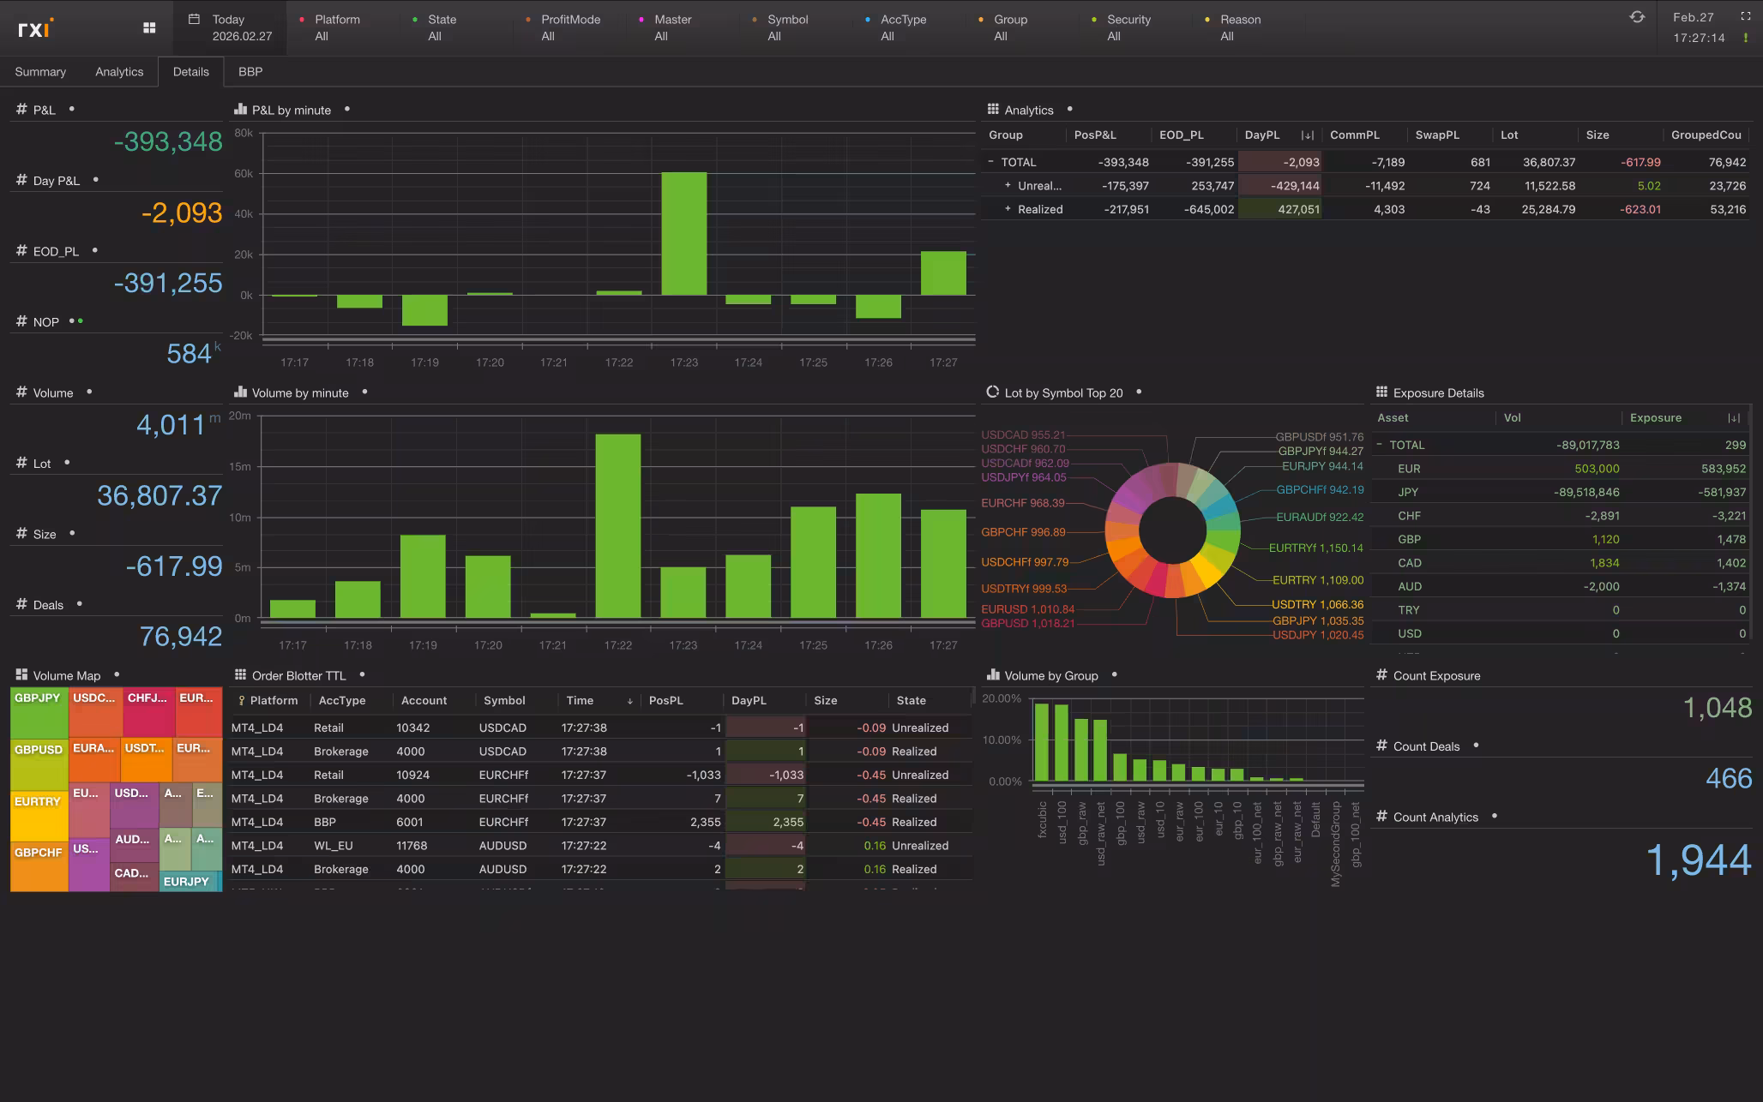Screen dimensions: 1763x1102
Task: Switch to the Summary tab
Action: pyautogui.click(x=39, y=72)
